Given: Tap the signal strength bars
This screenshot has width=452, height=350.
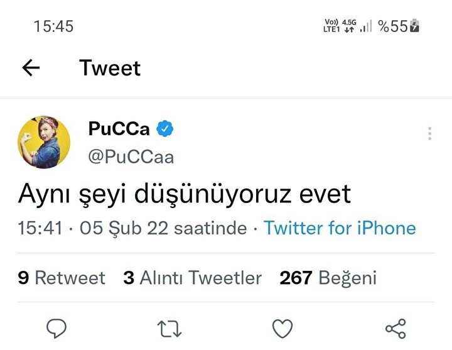Looking at the screenshot, I should tap(365, 26).
